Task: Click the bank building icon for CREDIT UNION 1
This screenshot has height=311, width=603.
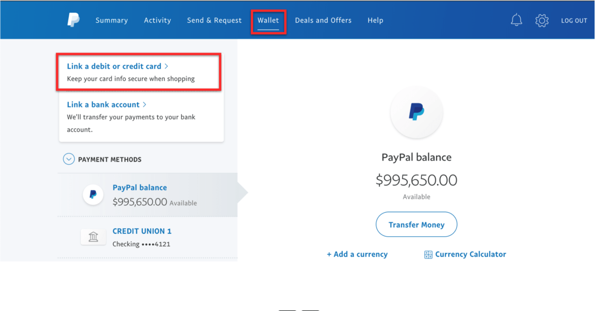Action: (93, 237)
